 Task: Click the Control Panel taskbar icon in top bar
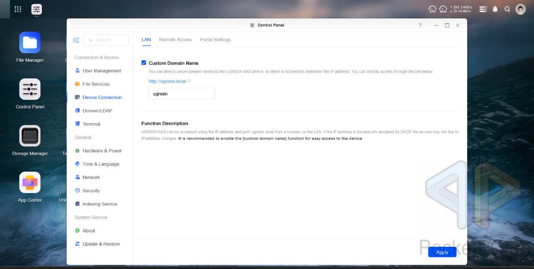[36, 9]
